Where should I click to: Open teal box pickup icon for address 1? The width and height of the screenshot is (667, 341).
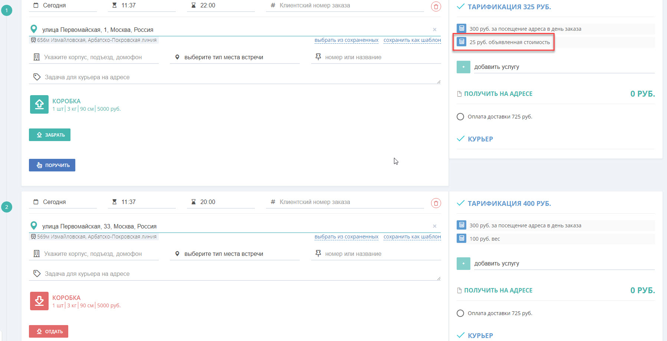[39, 104]
